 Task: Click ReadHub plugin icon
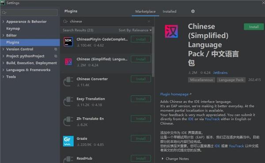click(x=68, y=159)
